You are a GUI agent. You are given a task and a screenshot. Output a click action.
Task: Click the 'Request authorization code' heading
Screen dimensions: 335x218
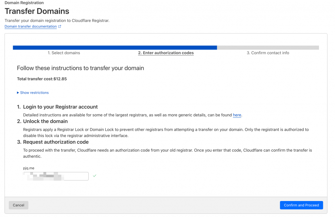tap(56, 142)
